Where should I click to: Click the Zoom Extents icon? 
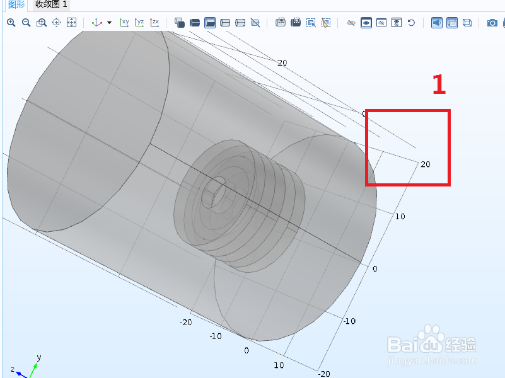(71, 23)
